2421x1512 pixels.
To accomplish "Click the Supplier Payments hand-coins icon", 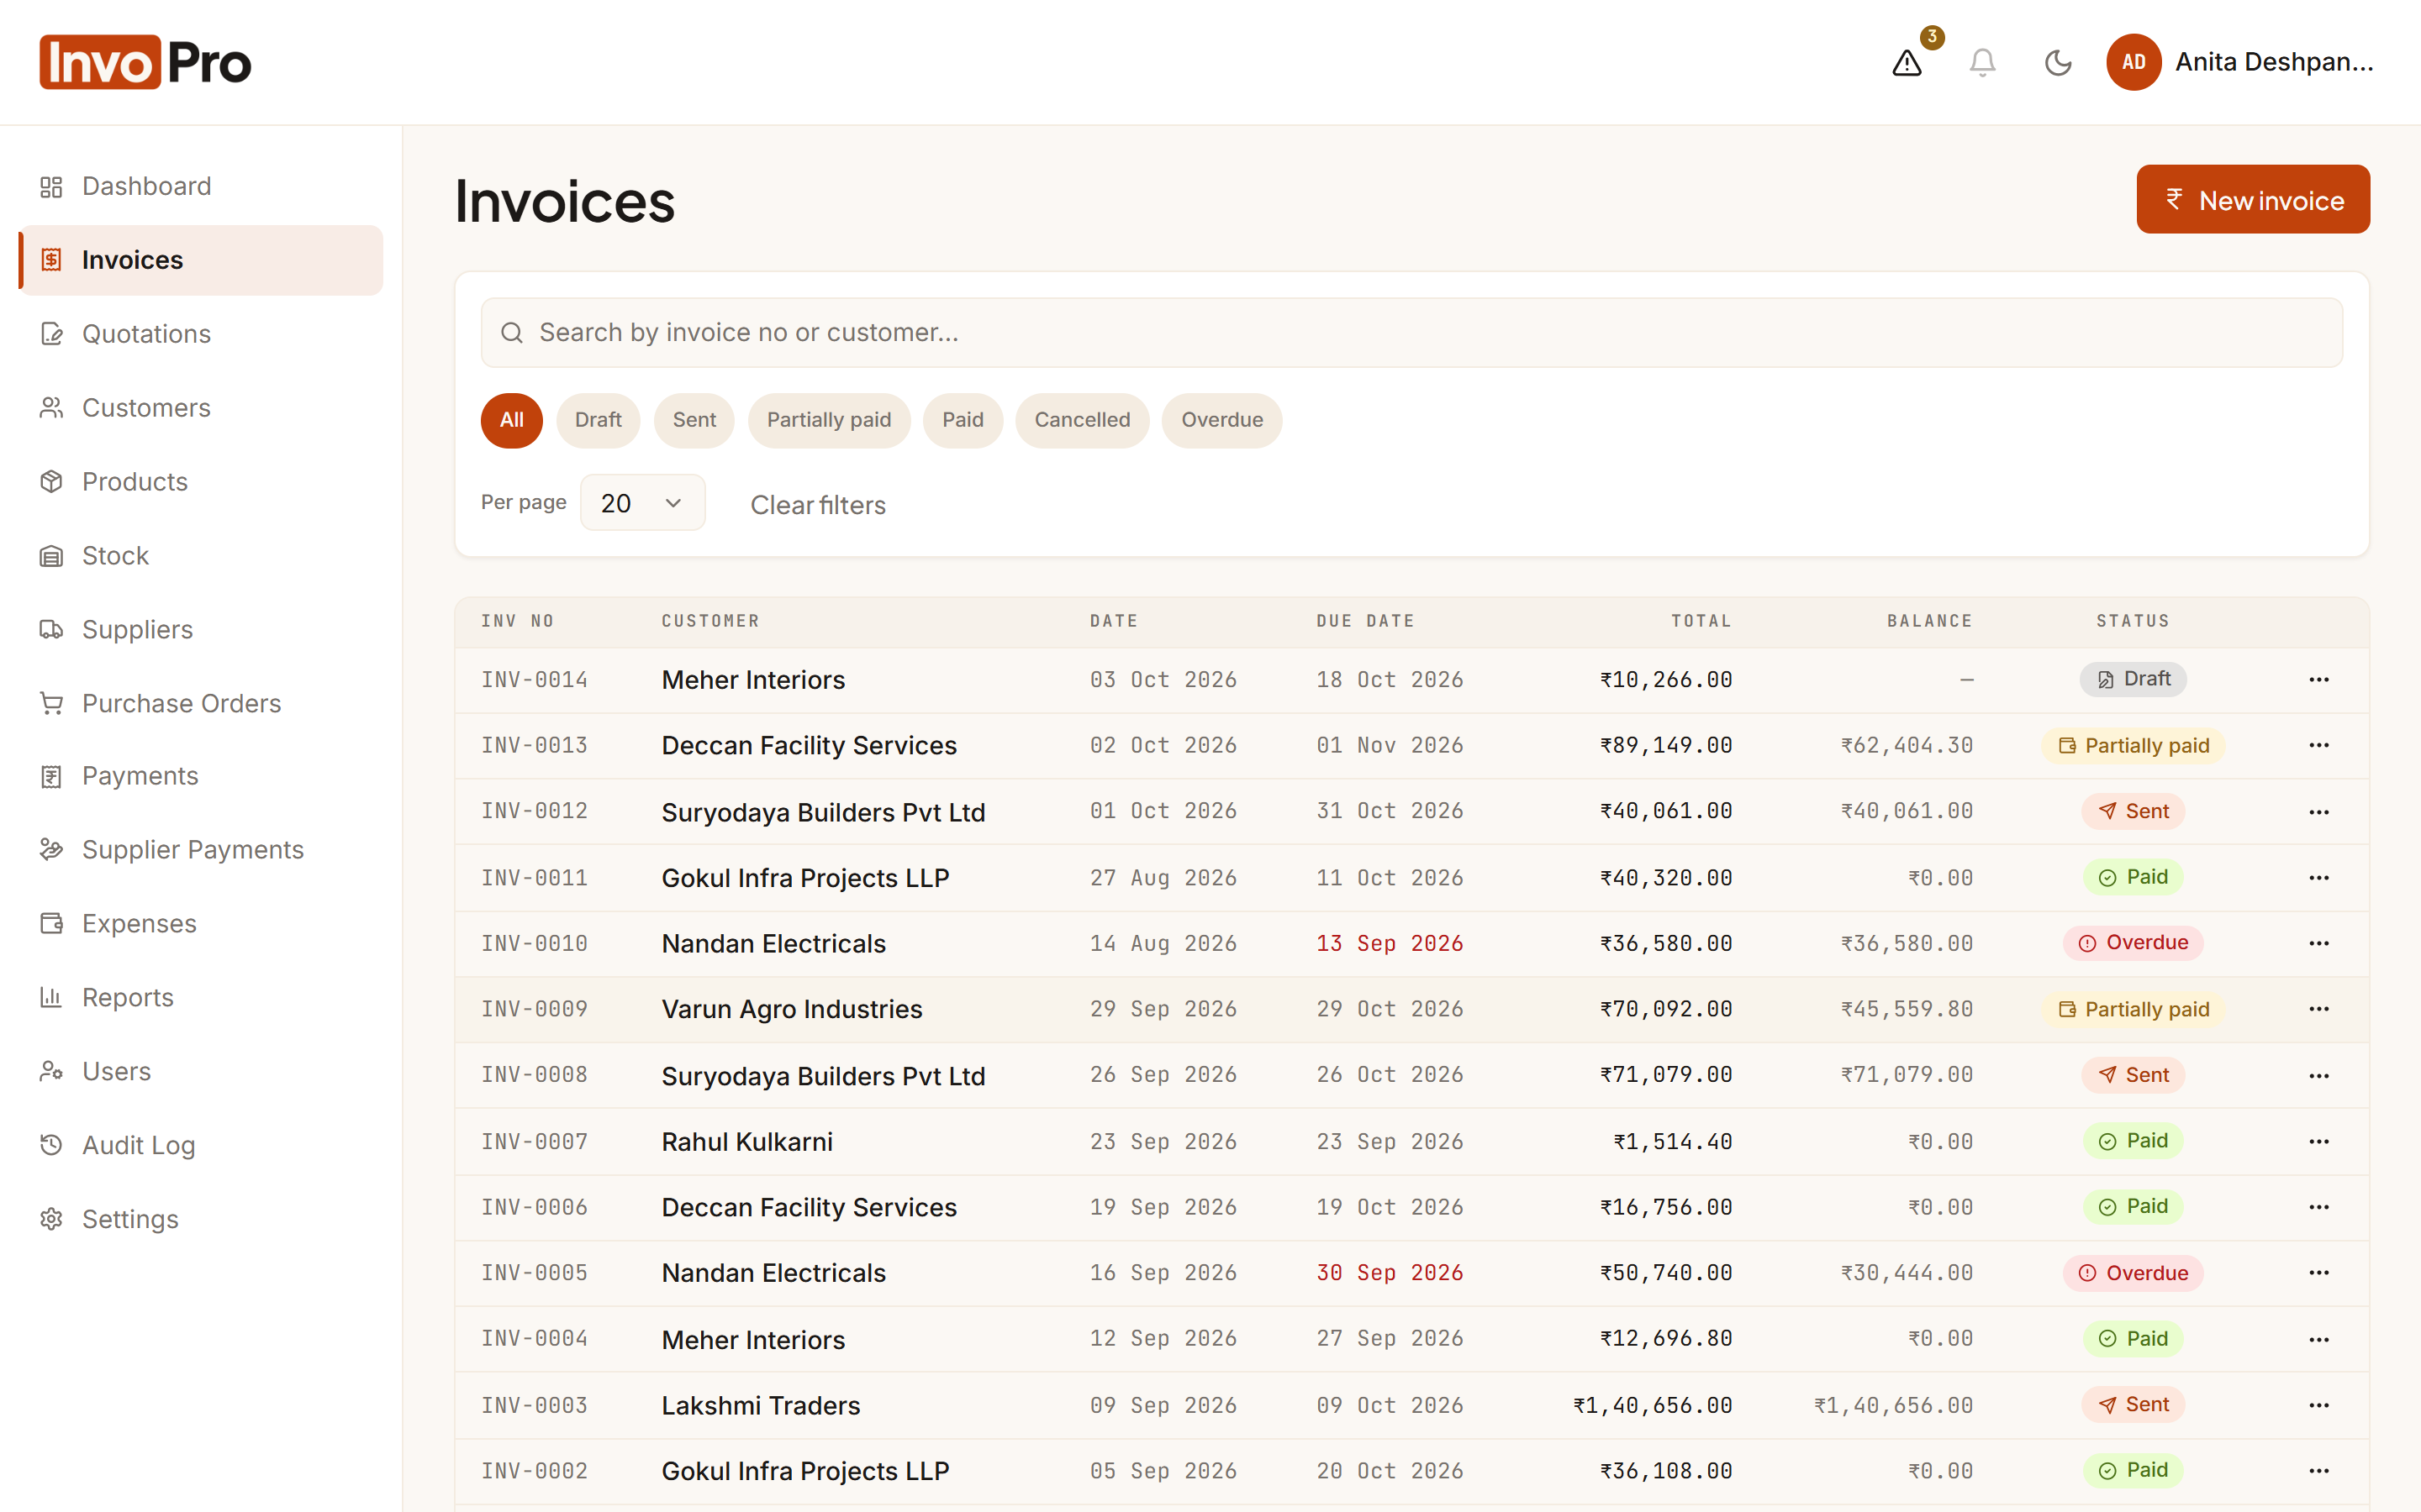I will point(51,850).
